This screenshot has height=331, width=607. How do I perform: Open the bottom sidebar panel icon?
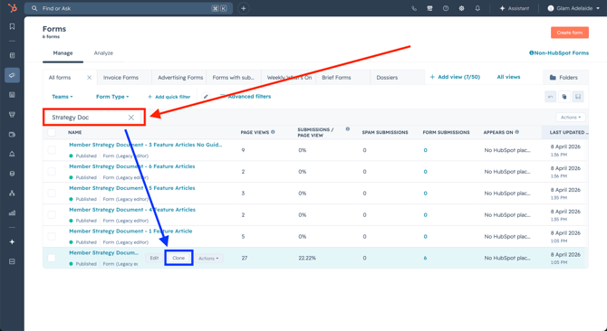[x=12, y=261]
